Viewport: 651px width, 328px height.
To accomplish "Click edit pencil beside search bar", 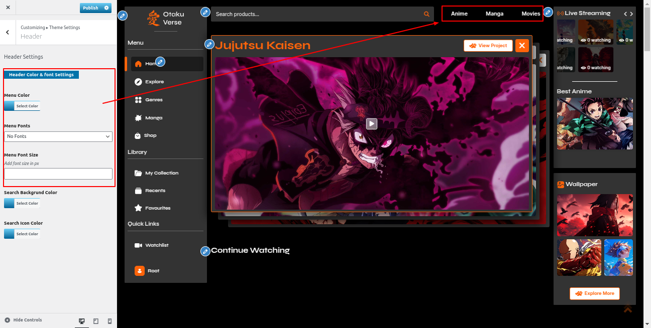I will click(205, 12).
